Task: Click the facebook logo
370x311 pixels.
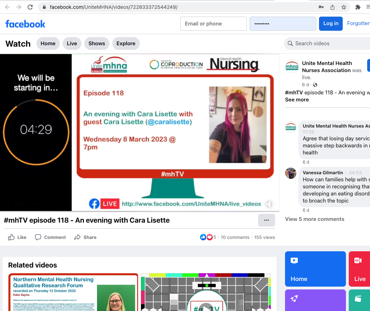Action: [x=25, y=24]
